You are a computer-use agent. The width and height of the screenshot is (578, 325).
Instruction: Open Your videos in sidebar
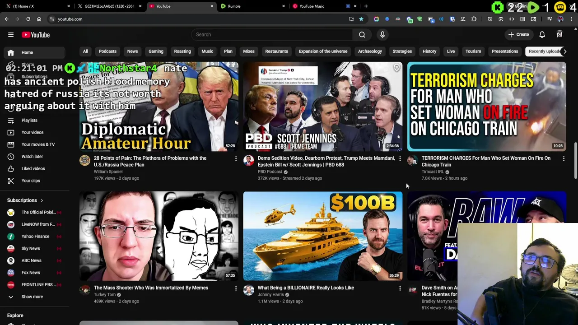point(35,132)
